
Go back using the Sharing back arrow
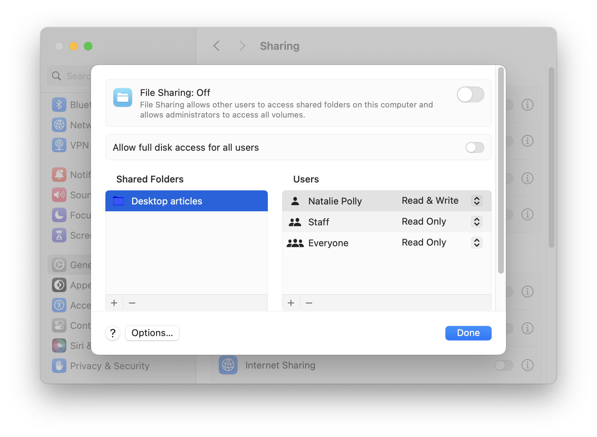click(x=216, y=46)
